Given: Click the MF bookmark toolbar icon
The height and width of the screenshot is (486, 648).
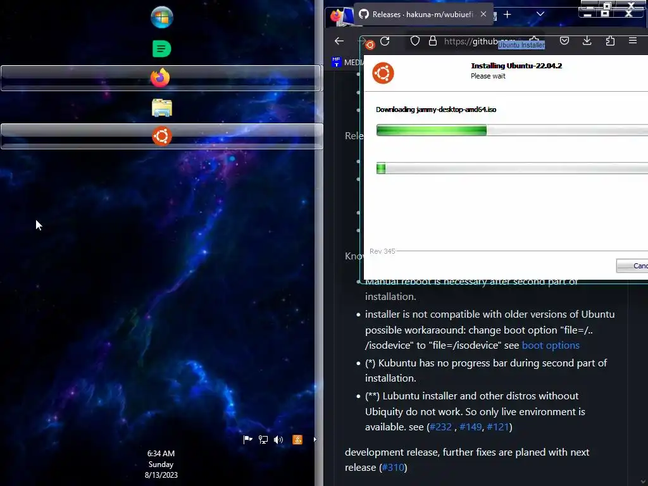Looking at the screenshot, I should (x=337, y=62).
